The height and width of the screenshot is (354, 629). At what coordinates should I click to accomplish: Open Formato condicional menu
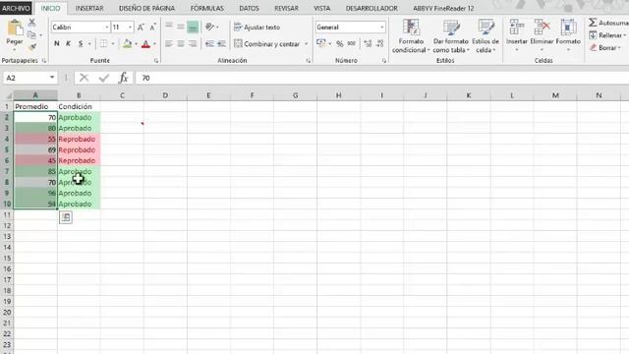[411, 36]
